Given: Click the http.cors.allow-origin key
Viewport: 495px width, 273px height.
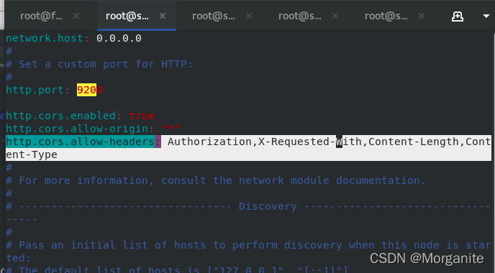Looking at the screenshot, I should coord(77,129).
